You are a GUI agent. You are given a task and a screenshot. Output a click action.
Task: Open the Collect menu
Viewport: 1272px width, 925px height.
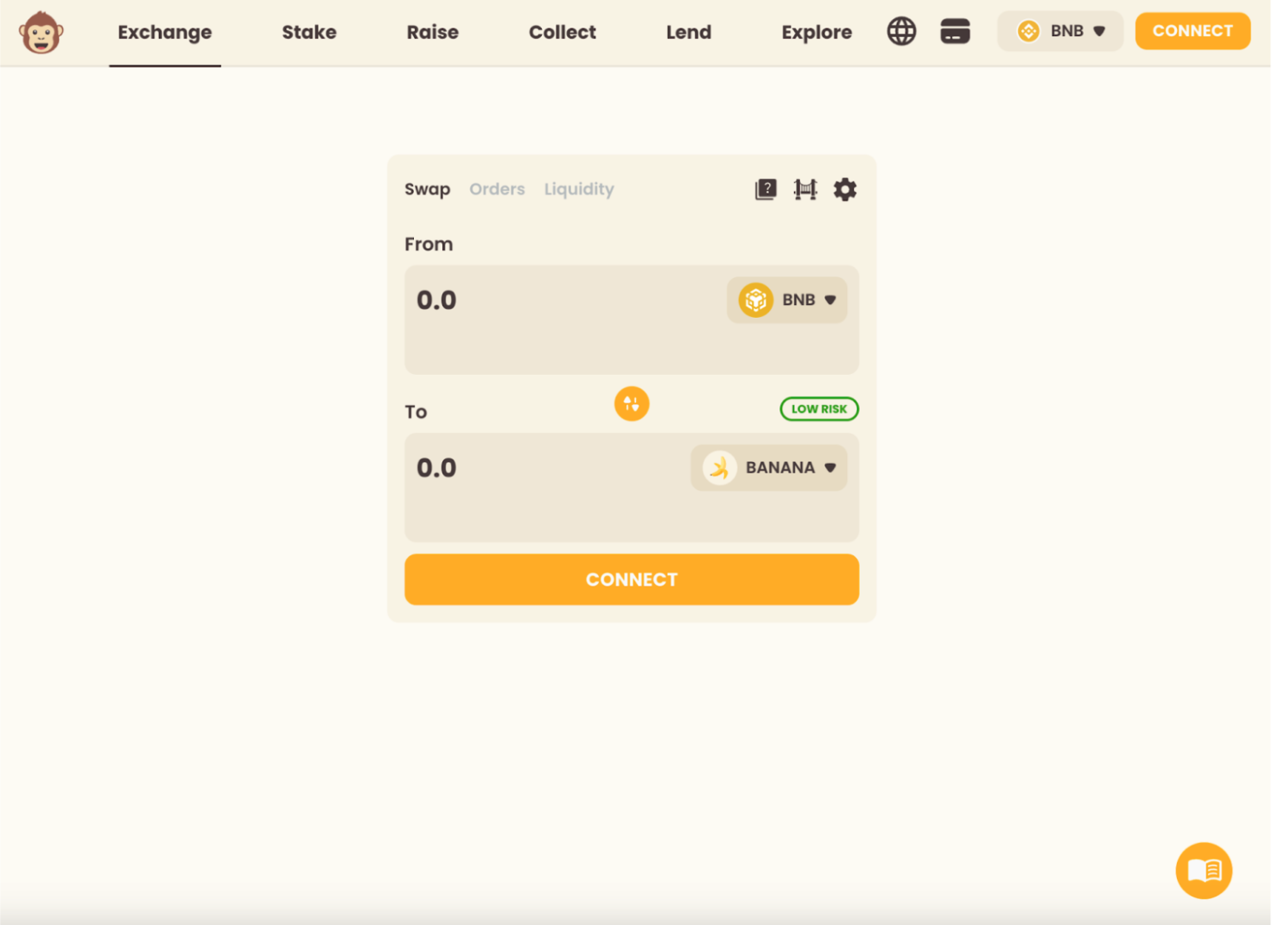pos(563,33)
